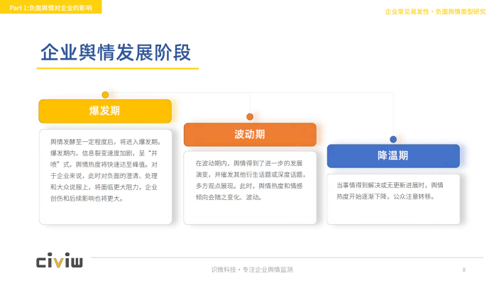
Task: Click the yellow dot above 爆发期
Action: pos(105,95)
